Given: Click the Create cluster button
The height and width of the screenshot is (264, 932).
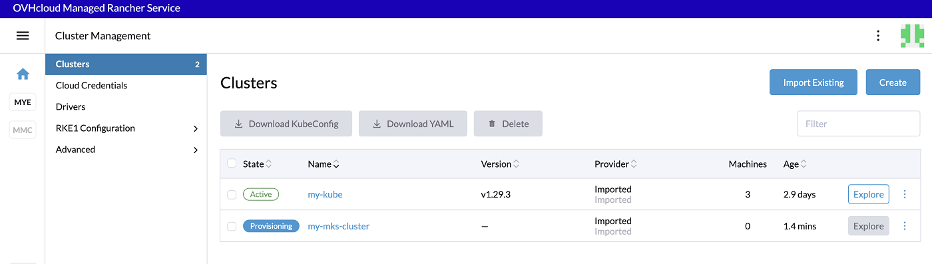Looking at the screenshot, I should click(893, 82).
